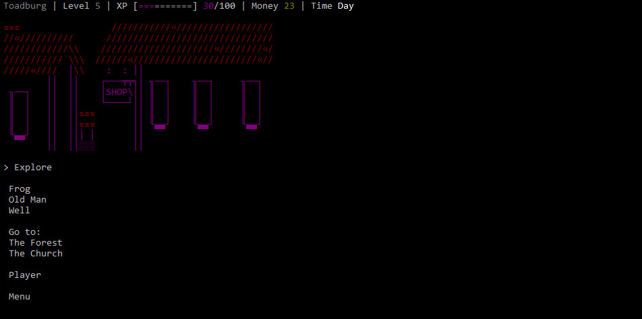Click the Time Day status
The image size is (642, 319).
click(332, 6)
